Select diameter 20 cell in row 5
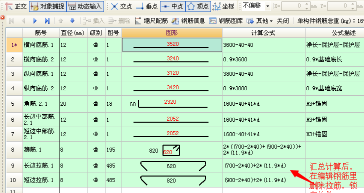This screenshot has height=193, width=364. click(x=73, y=104)
